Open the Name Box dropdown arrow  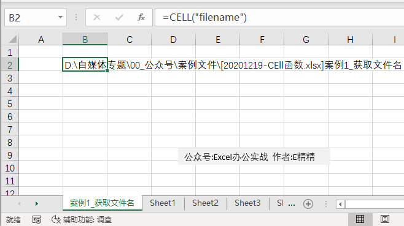(60, 17)
